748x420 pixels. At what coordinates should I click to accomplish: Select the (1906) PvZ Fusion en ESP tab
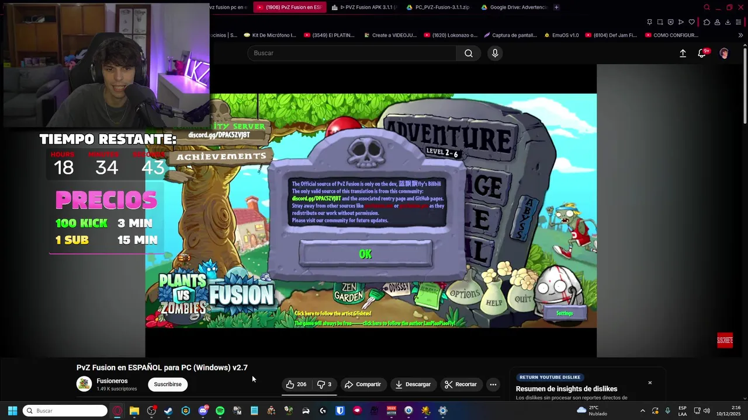point(289,7)
